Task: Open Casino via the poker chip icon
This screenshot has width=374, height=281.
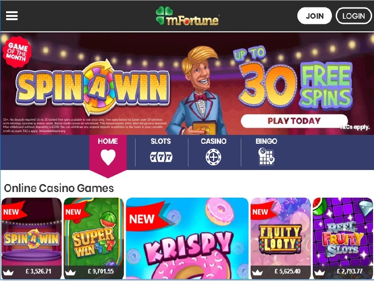Action: (214, 157)
